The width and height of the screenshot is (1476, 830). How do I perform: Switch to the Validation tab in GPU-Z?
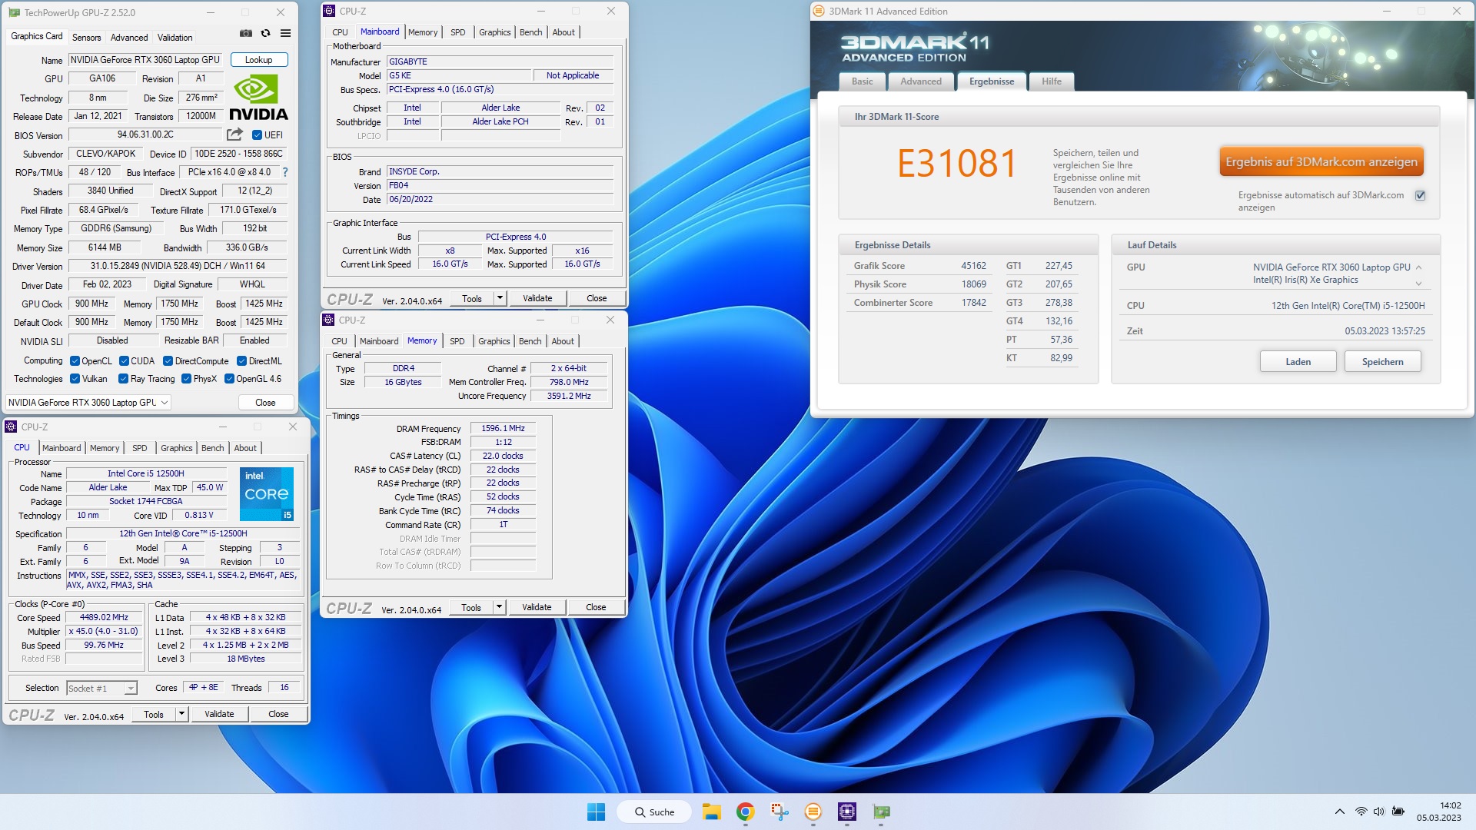coord(175,38)
